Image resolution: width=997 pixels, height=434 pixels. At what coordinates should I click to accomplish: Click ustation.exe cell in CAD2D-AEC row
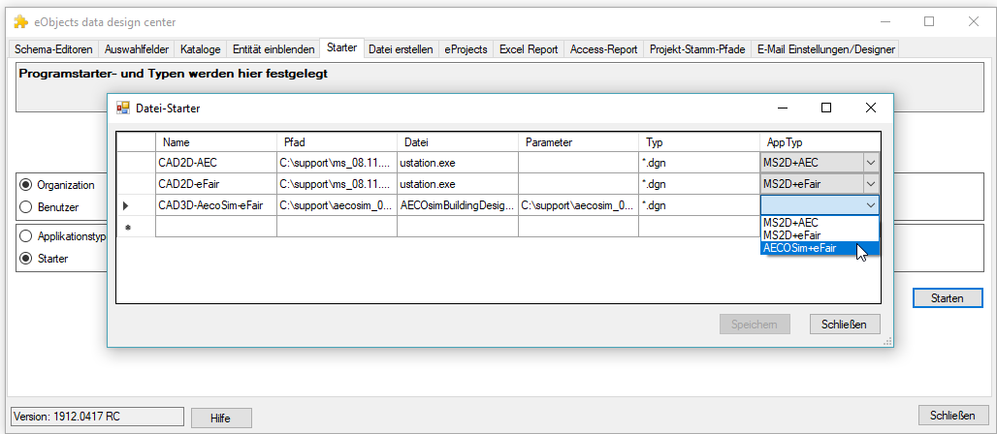458,163
